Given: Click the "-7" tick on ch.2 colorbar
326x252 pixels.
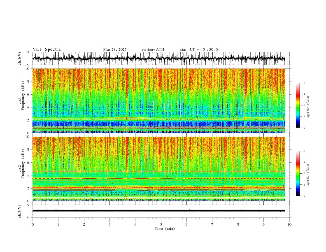Looking at the screenshot, I should (304, 196).
